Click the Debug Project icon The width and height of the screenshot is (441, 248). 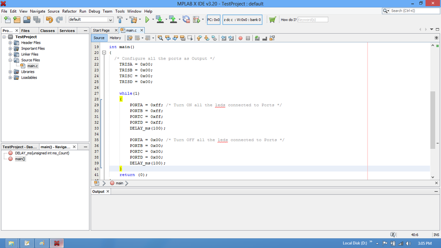click(196, 19)
